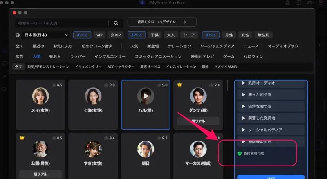Select the すべて age filter
The width and height of the screenshot is (327, 179).
136,35
